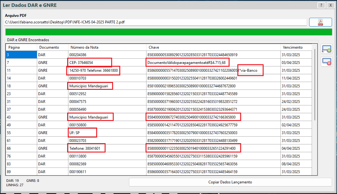
Task: Open the PDF file picker button
Action: [x=320, y=22]
